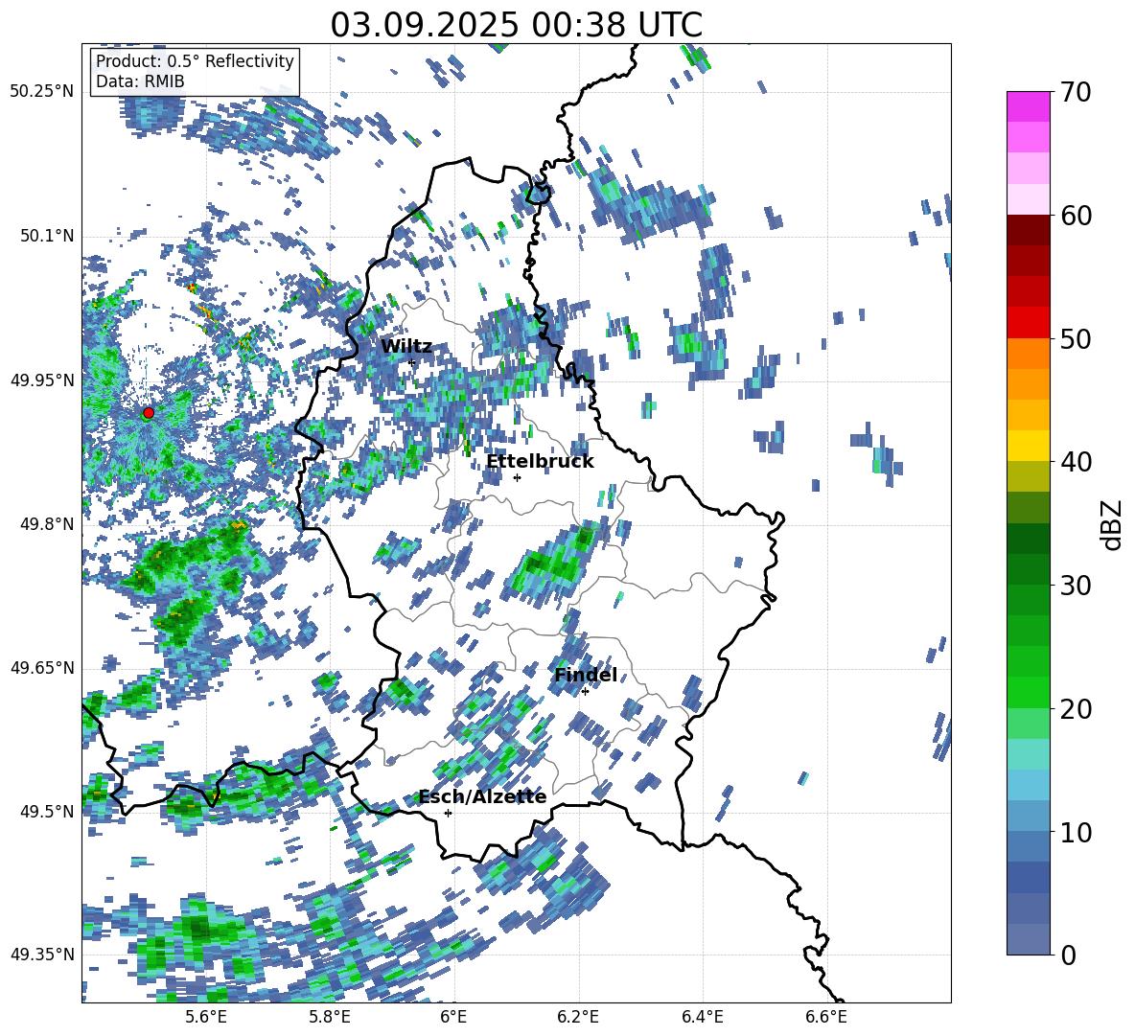1135x1036 pixels.
Task: Click the 40 tick on the colorbar
Action: click(x=1076, y=462)
